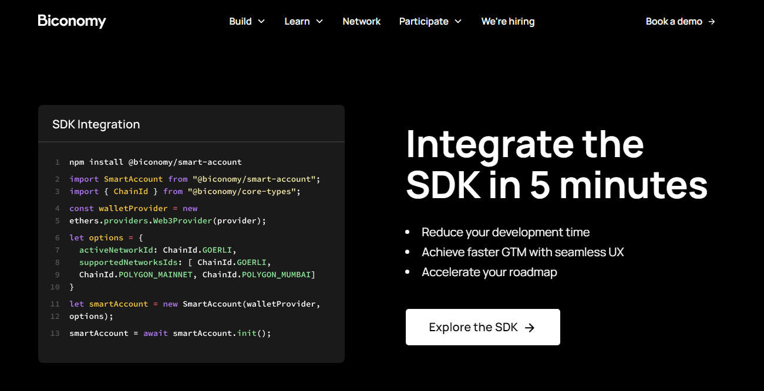Image resolution: width=764 pixels, height=391 pixels.
Task: Click the ChainId.POLYGON_MAINNET code line
Action: [x=197, y=274]
